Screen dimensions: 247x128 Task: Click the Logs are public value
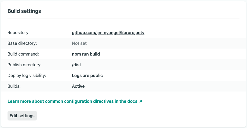click(x=87, y=75)
